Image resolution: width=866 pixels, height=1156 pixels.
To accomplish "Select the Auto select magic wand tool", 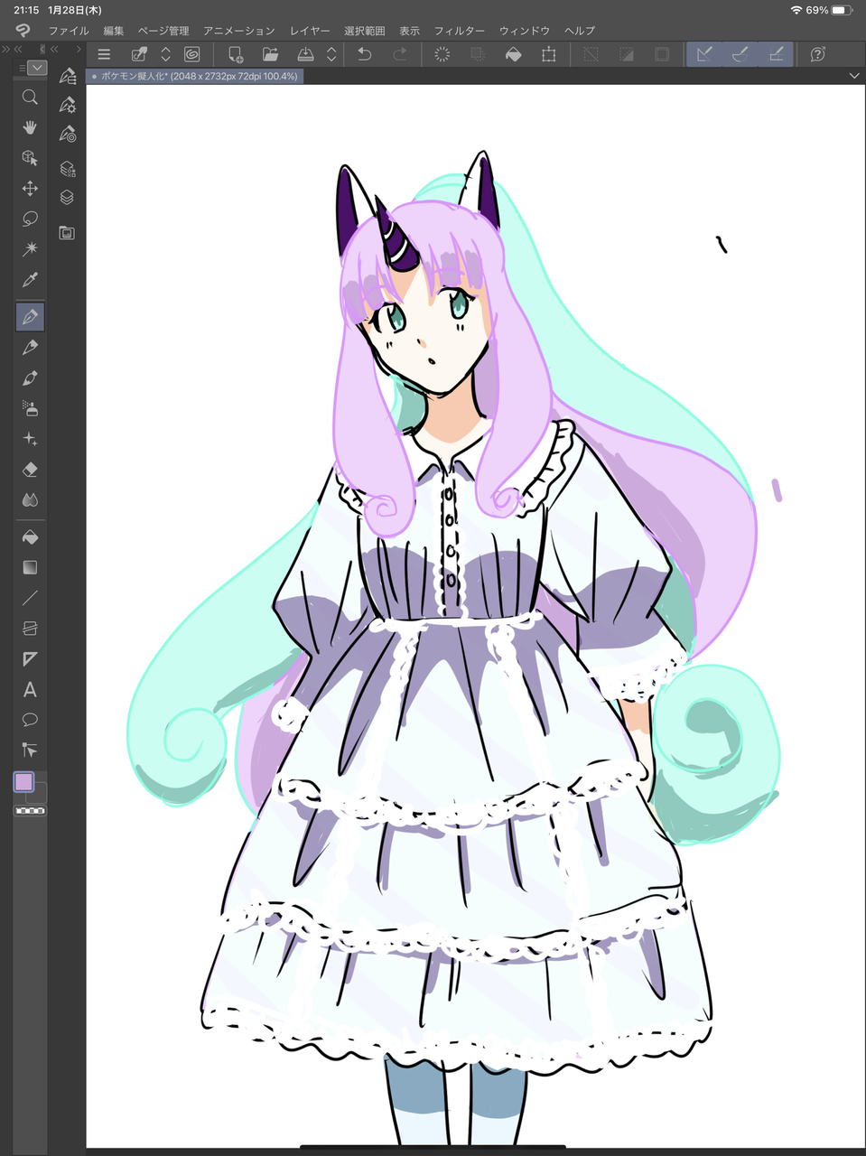I will (30, 248).
